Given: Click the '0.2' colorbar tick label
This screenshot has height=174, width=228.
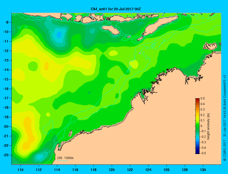Looking at the screenshot, I should [202, 115].
